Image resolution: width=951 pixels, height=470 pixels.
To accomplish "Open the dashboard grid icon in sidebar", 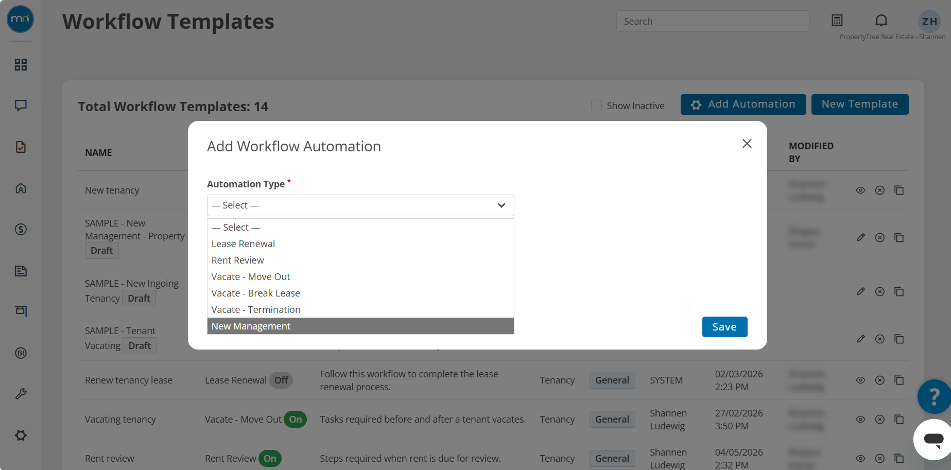I will (21, 64).
